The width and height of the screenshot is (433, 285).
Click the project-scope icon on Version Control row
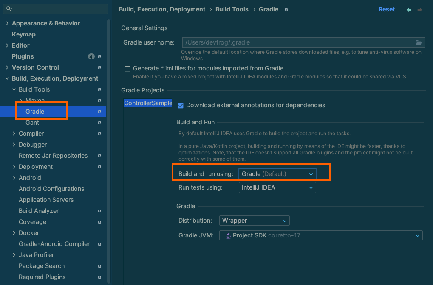coord(100,67)
